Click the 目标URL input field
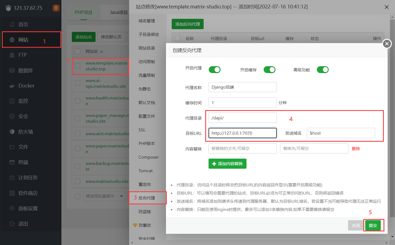 [243, 133]
